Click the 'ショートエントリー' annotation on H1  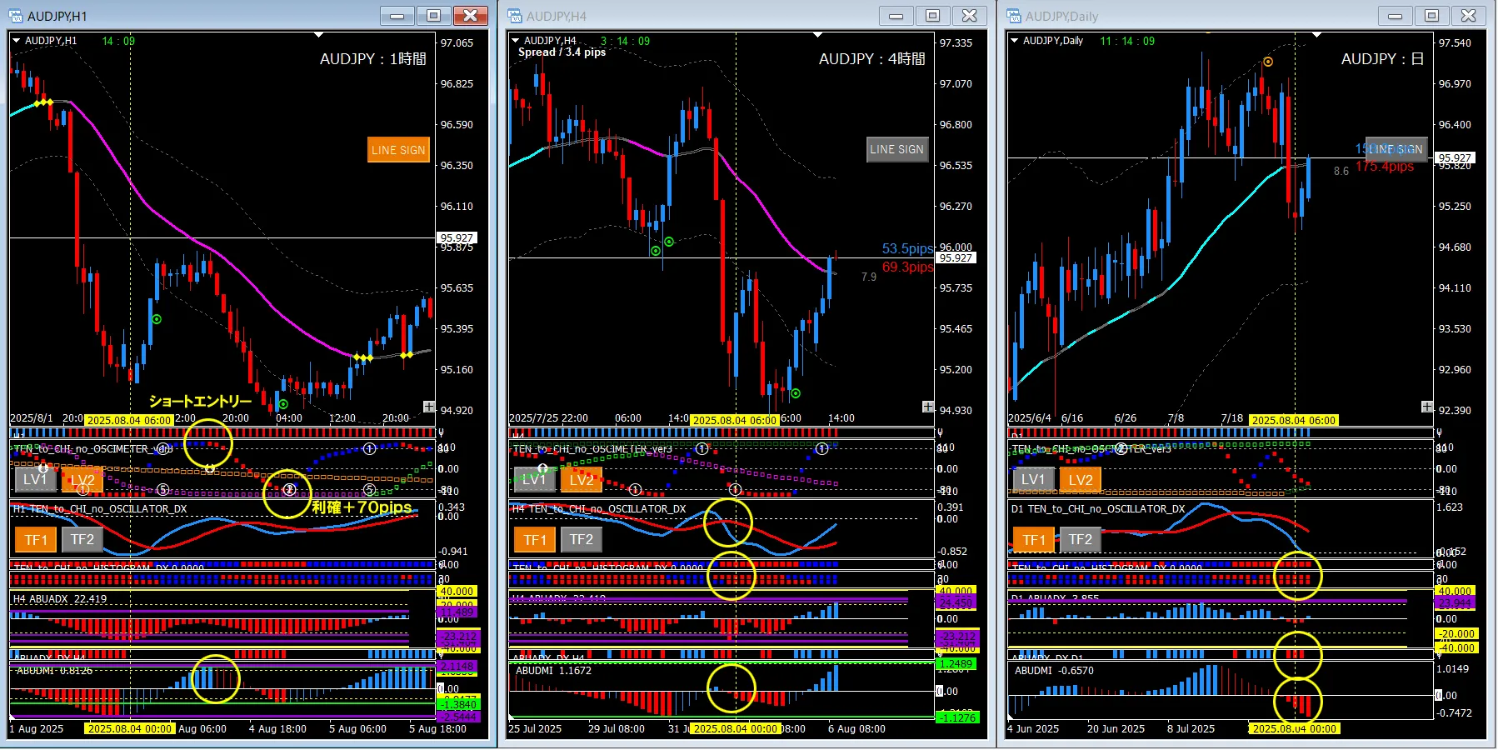point(200,401)
